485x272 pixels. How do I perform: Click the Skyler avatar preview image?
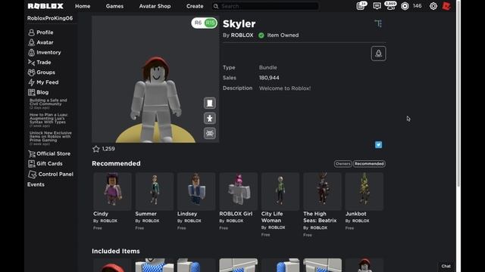coord(155,79)
